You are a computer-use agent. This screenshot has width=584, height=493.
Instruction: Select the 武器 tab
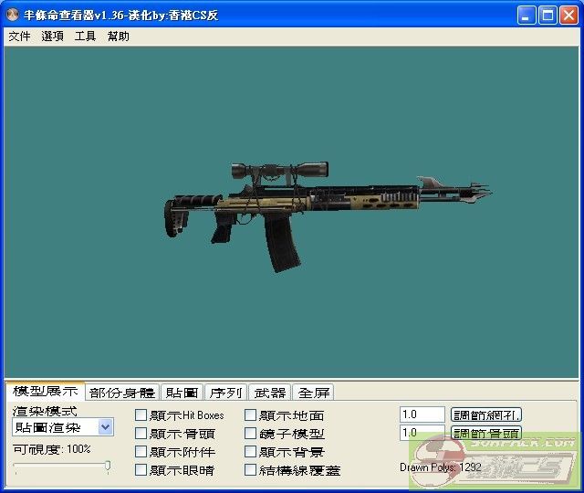[x=269, y=393]
